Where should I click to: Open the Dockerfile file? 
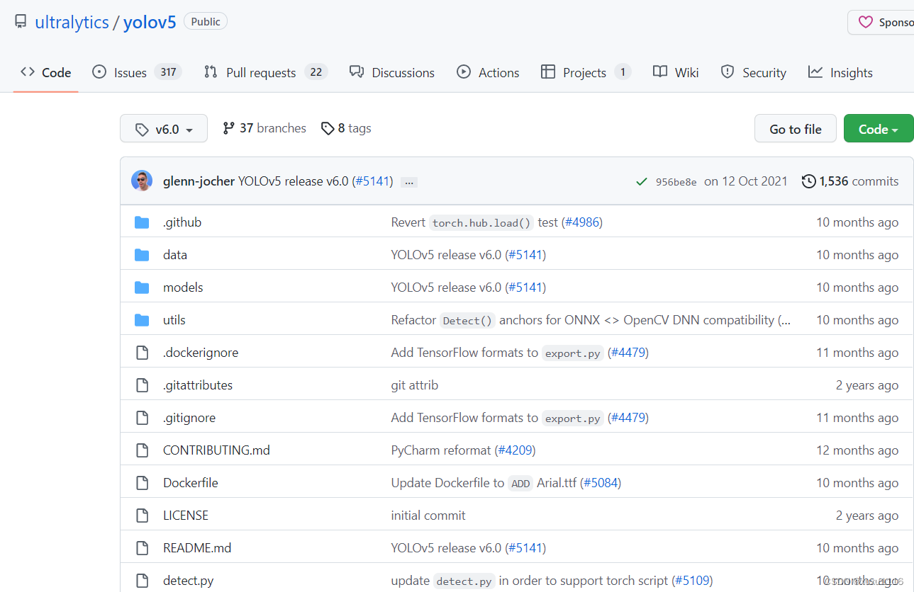(191, 483)
